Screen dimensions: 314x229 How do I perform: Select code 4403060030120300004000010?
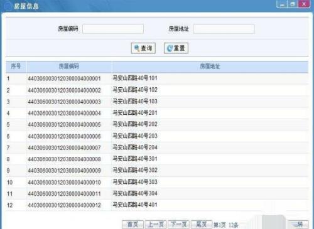coord(64,183)
